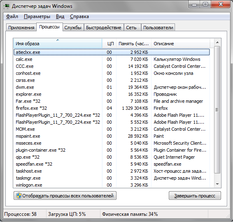The width and height of the screenshot is (233, 222).
Task: Switch to the Службы tab
Action: pos(73,28)
